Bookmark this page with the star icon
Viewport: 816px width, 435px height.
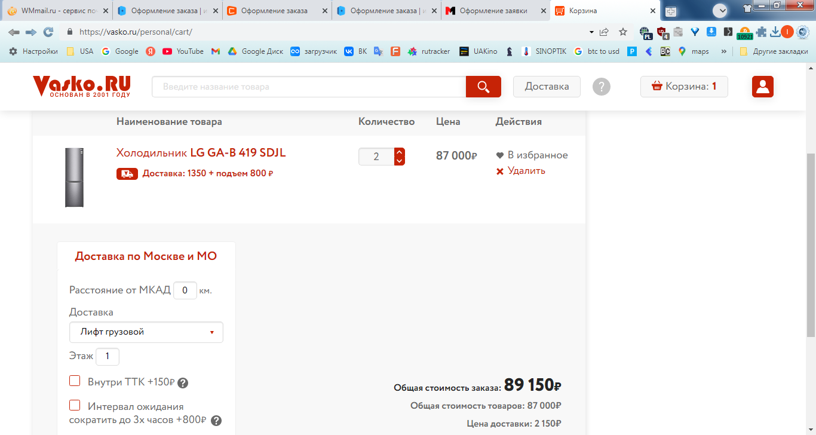coord(623,32)
